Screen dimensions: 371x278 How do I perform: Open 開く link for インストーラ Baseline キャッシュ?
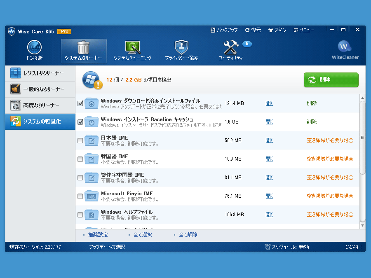click(269, 122)
